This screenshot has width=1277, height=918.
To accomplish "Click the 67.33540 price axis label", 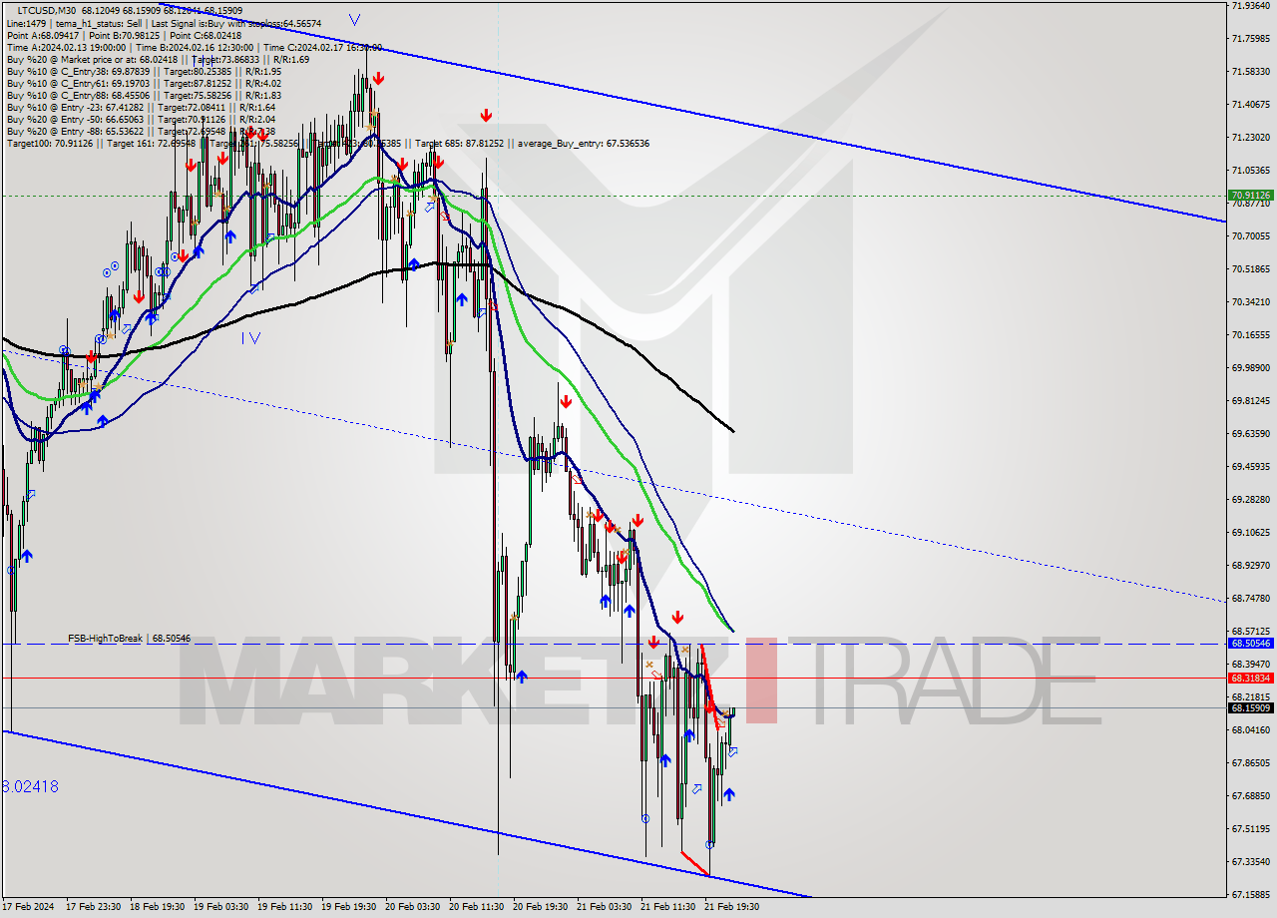I will click(x=1251, y=861).
